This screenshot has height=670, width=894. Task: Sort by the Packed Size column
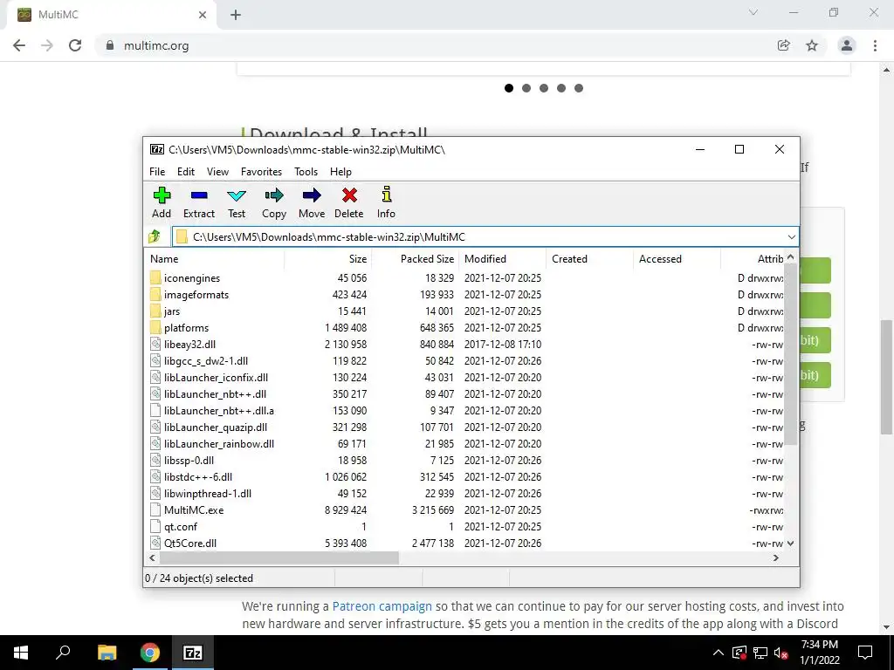point(416,258)
